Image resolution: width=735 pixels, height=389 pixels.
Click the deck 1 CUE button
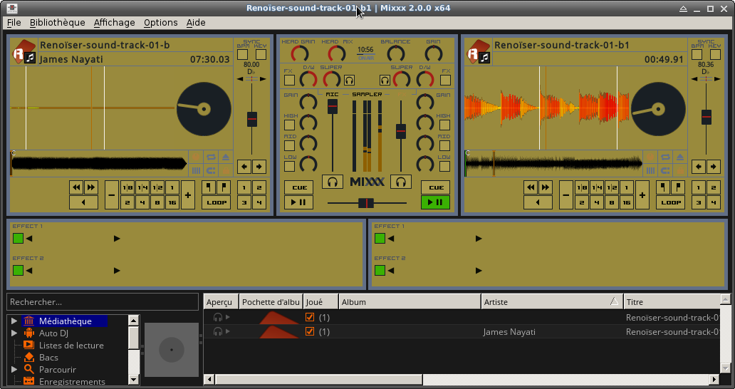point(299,187)
